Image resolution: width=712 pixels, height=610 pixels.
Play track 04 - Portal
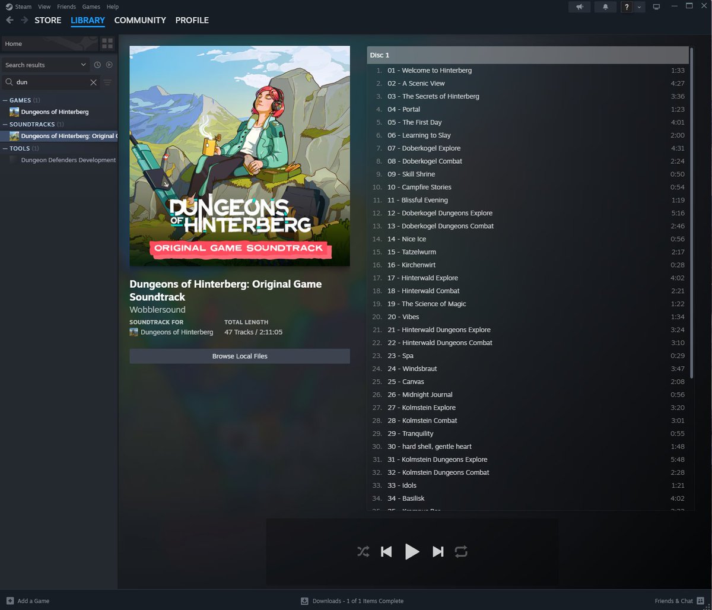(527, 109)
